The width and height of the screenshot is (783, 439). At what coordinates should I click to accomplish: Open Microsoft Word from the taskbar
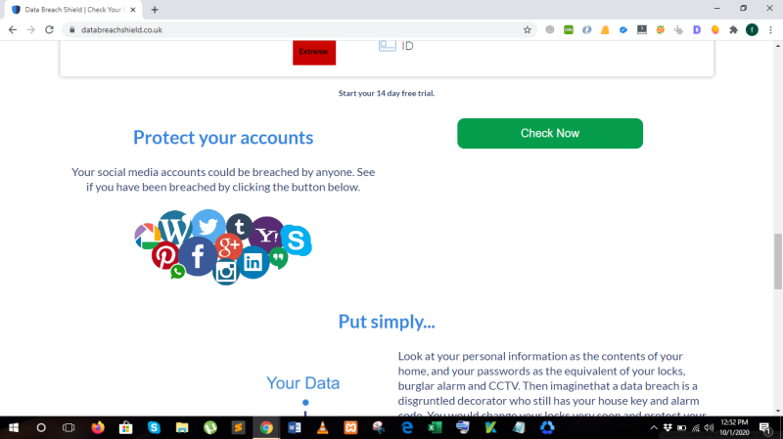click(x=295, y=427)
